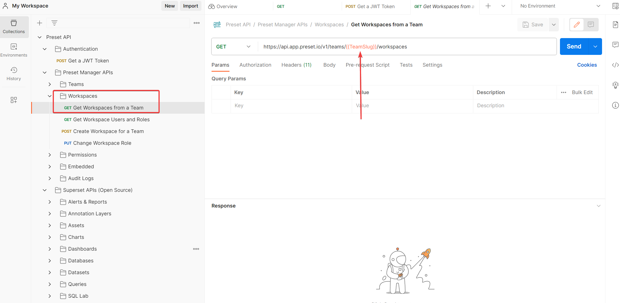Open Cookies settings link
The width and height of the screenshot is (620, 303).
(587, 65)
